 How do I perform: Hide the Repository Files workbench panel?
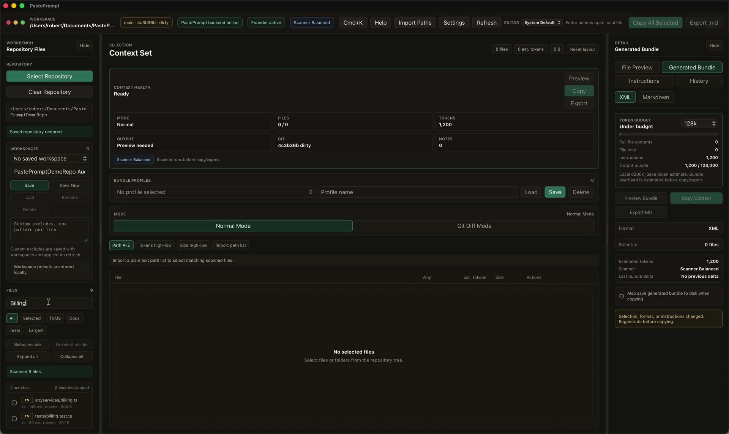[84, 46]
